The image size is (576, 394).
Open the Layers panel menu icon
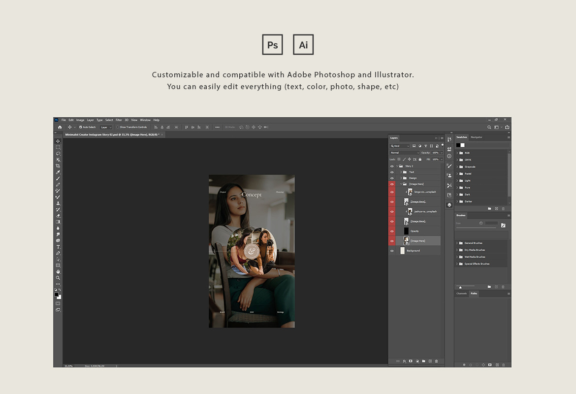[x=442, y=138]
